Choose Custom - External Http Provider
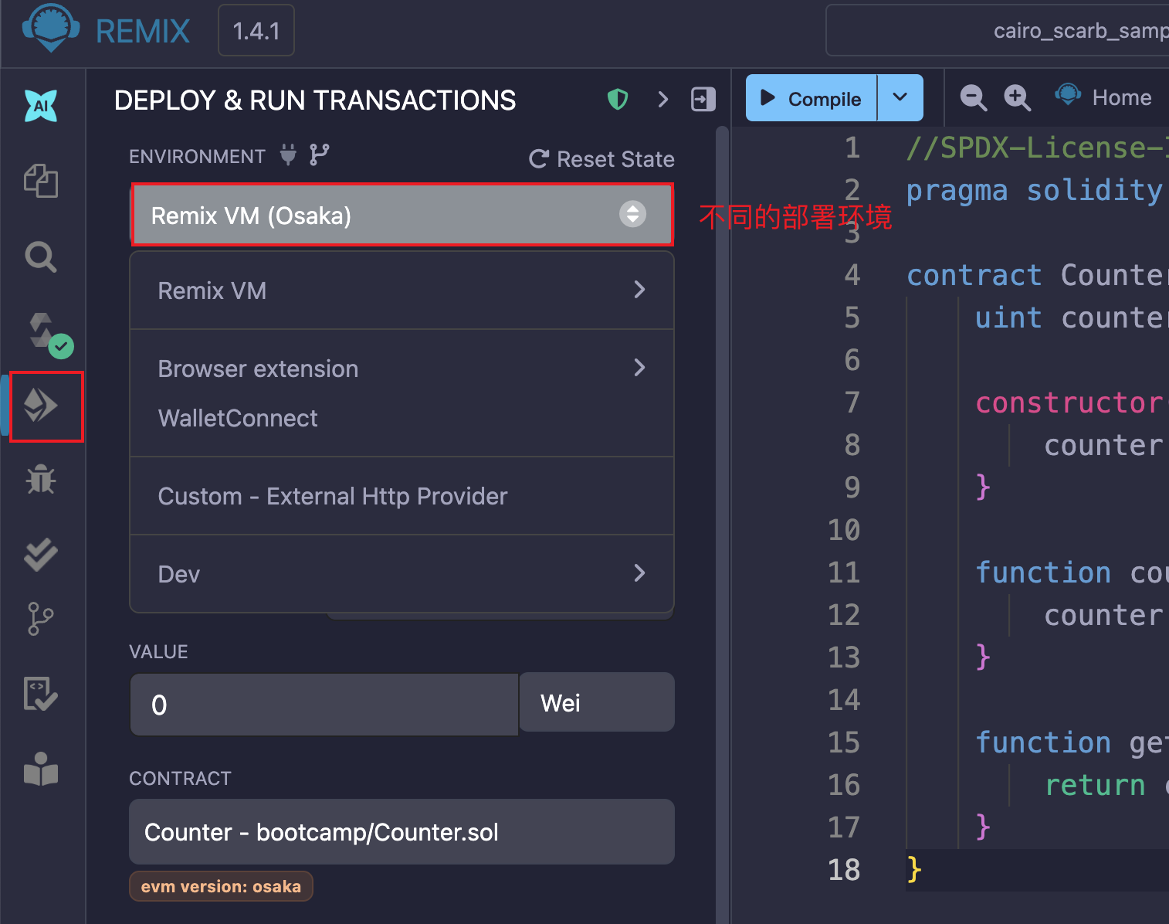The height and width of the screenshot is (924, 1169). coord(333,496)
